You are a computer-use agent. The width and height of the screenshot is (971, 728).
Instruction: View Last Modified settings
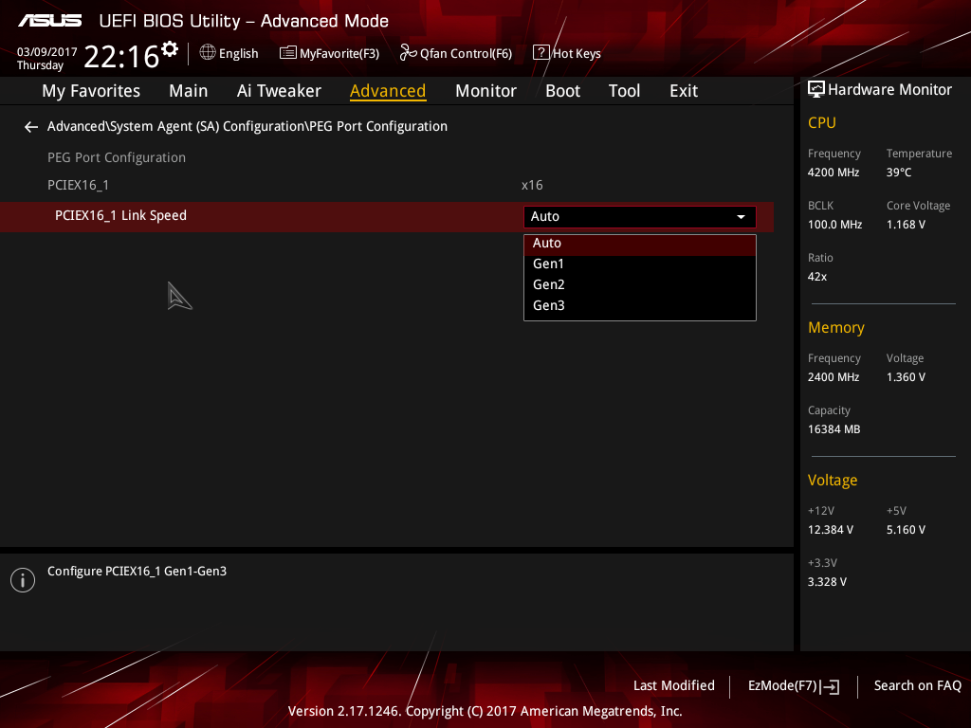[x=674, y=686]
